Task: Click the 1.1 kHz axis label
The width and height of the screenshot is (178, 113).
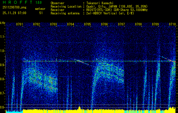Action: 2,37
